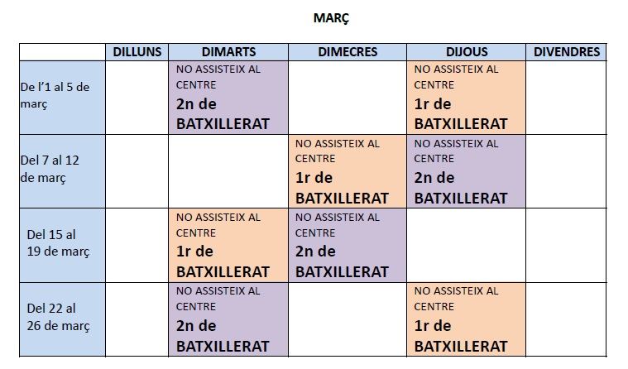
Task: Select the DIMARTS column header
Action: tap(228, 51)
